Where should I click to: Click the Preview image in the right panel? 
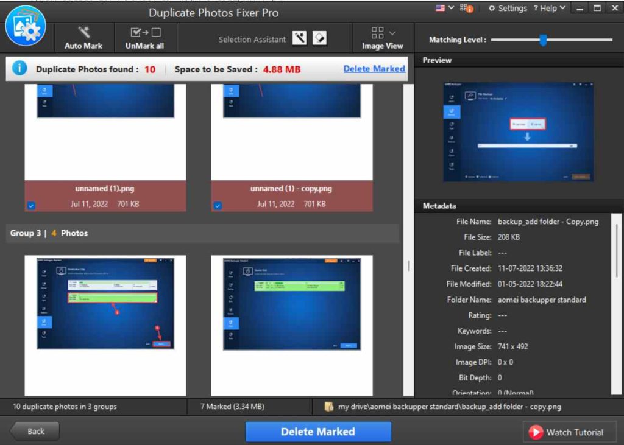point(518,132)
